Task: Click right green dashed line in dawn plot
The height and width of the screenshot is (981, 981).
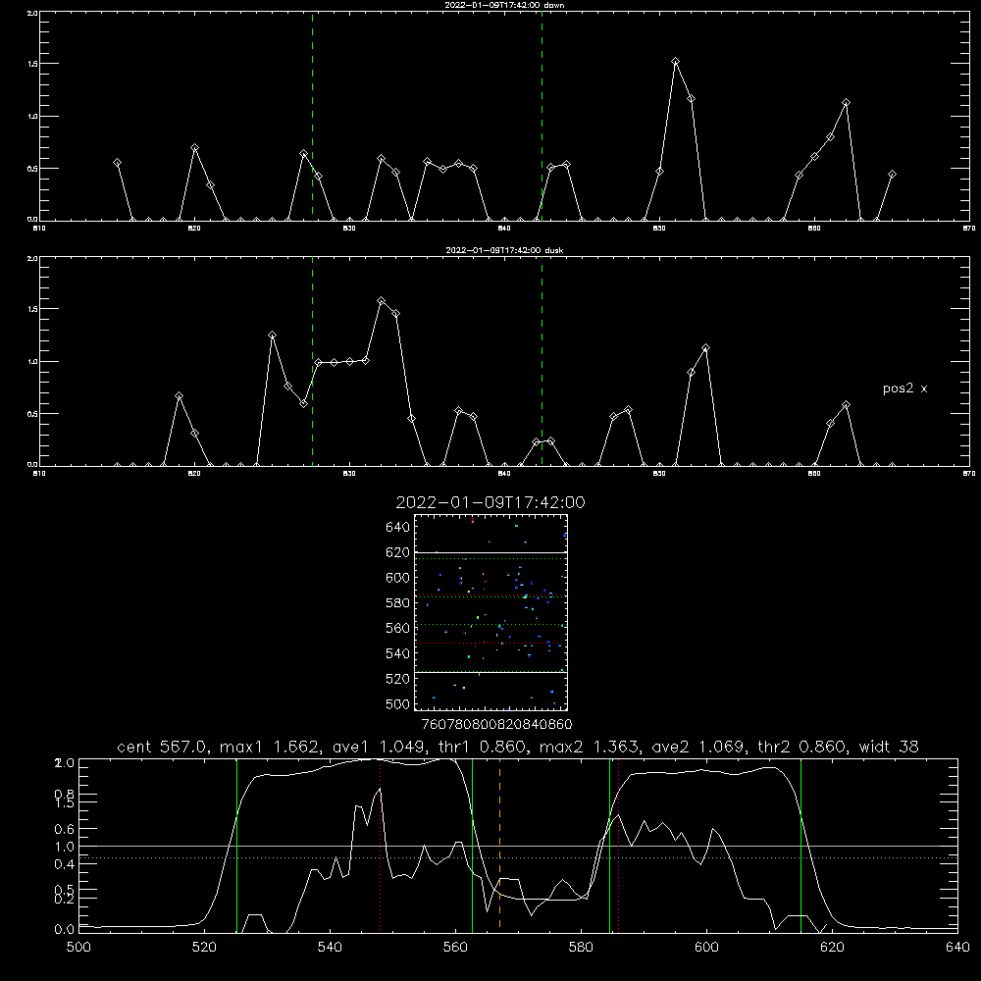Action: point(542,117)
